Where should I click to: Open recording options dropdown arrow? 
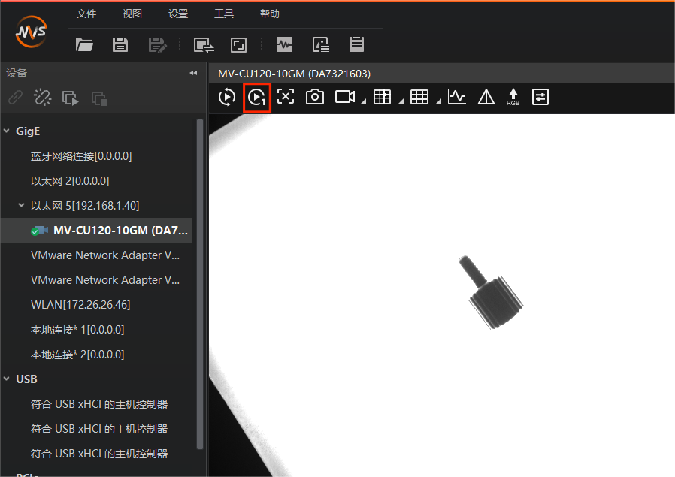(x=363, y=101)
